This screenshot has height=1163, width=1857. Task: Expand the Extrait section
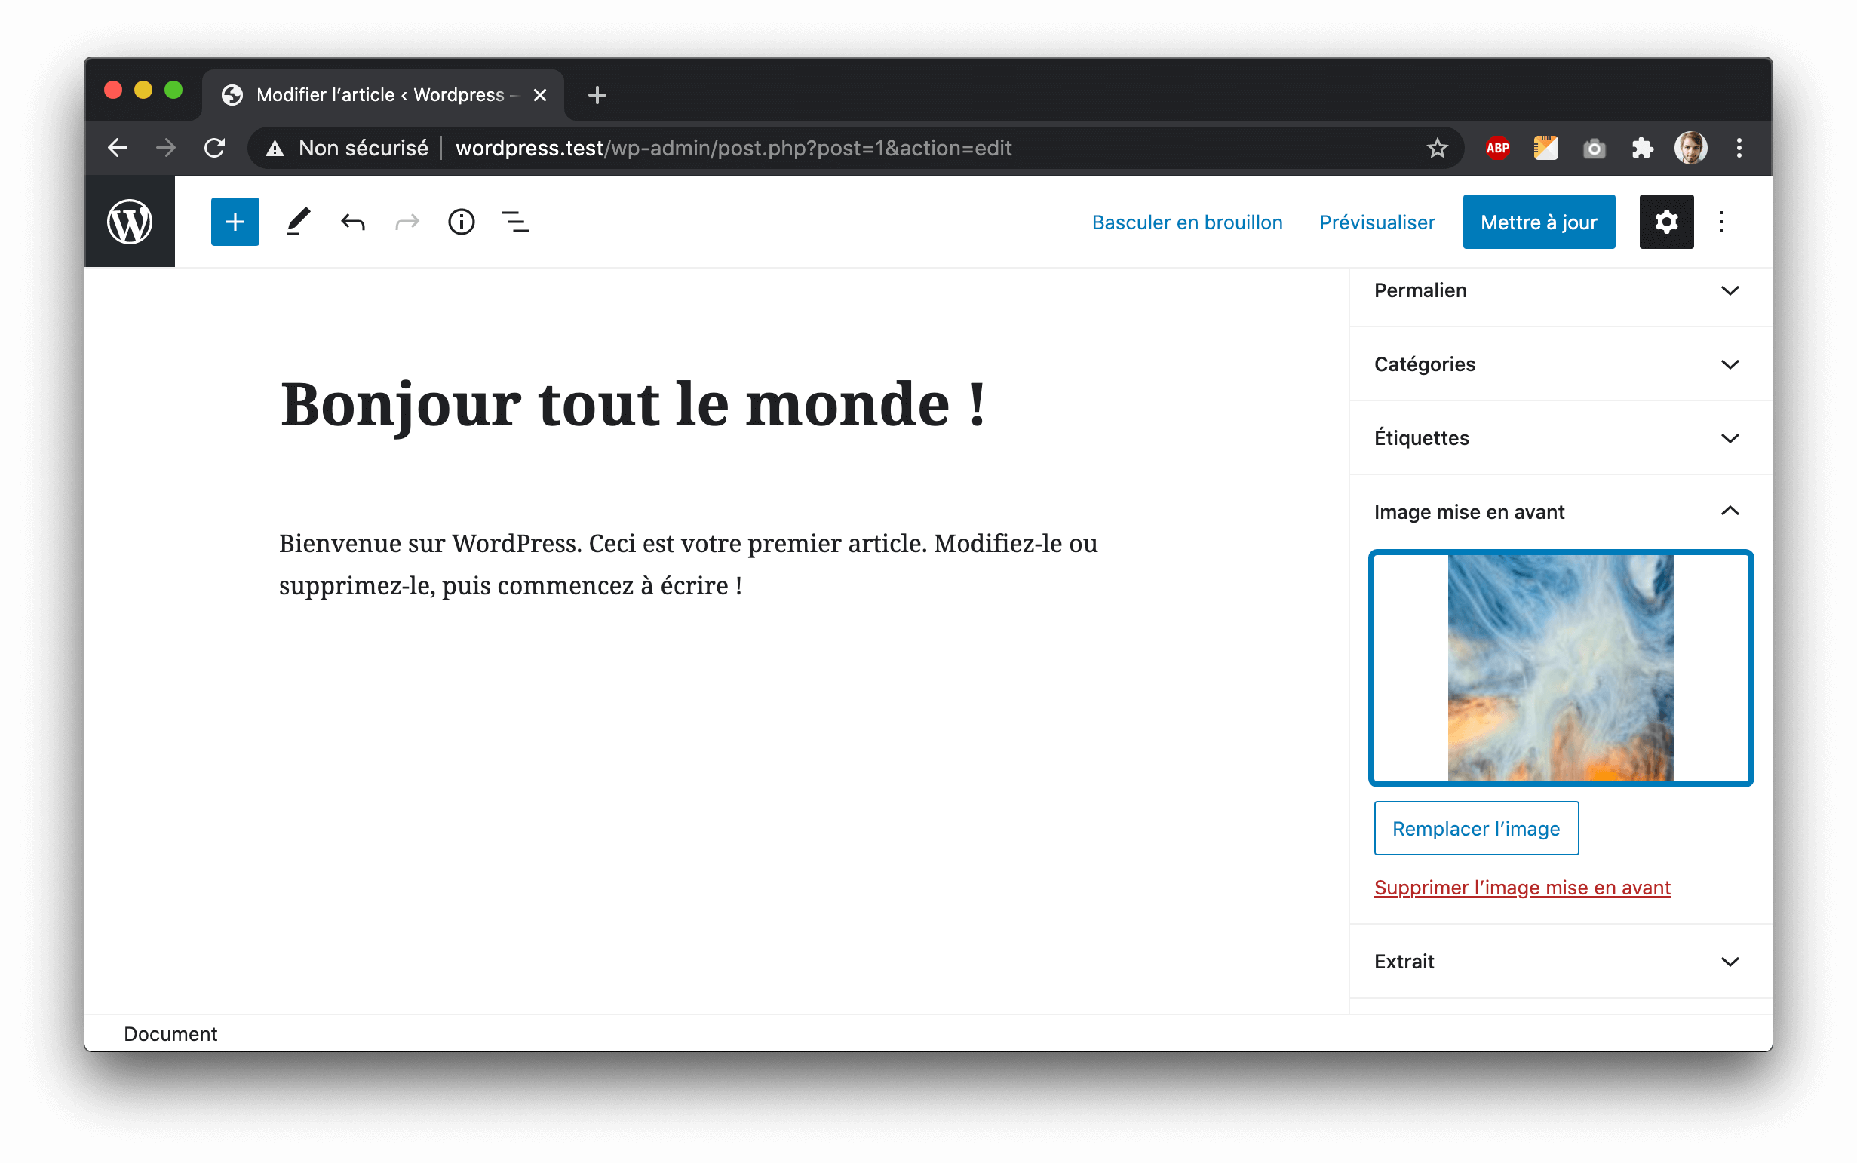click(x=1558, y=961)
